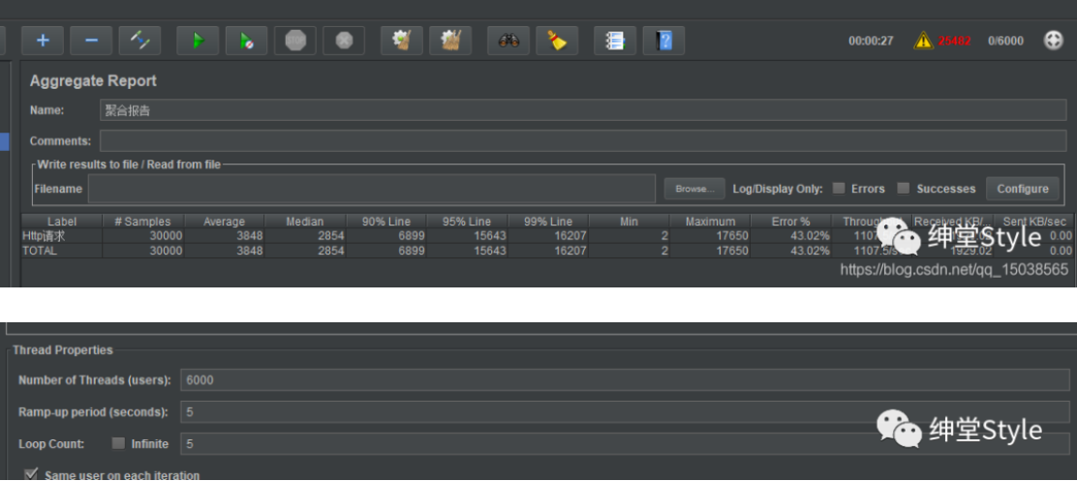This screenshot has width=1077, height=481.
Task: Open Search with the binoculars icon
Action: (x=508, y=41)
